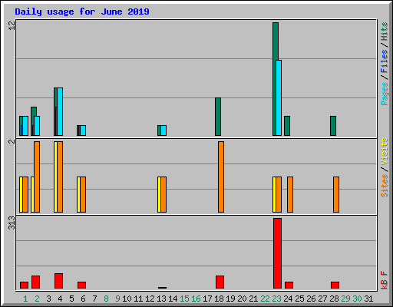Click day label 15 on the axis

[184, 299]
